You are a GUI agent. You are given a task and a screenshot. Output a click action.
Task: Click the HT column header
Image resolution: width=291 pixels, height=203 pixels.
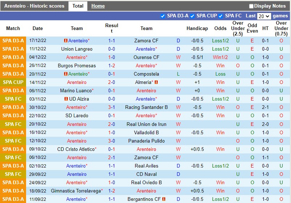[x=265, y=28]
